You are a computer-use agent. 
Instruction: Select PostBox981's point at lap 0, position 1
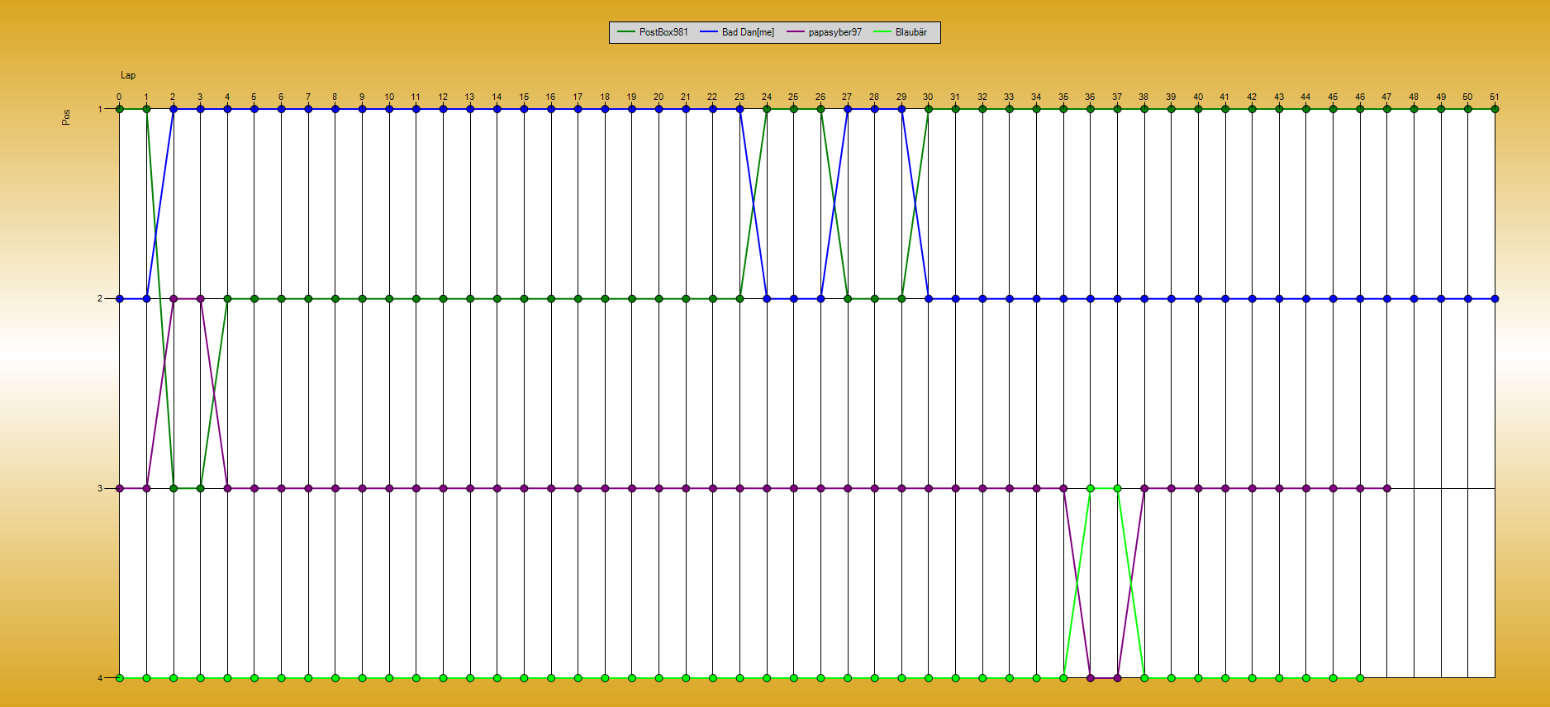tap(120, 109)
